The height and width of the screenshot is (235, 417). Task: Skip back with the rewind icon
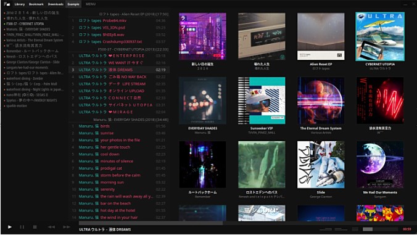51,227
